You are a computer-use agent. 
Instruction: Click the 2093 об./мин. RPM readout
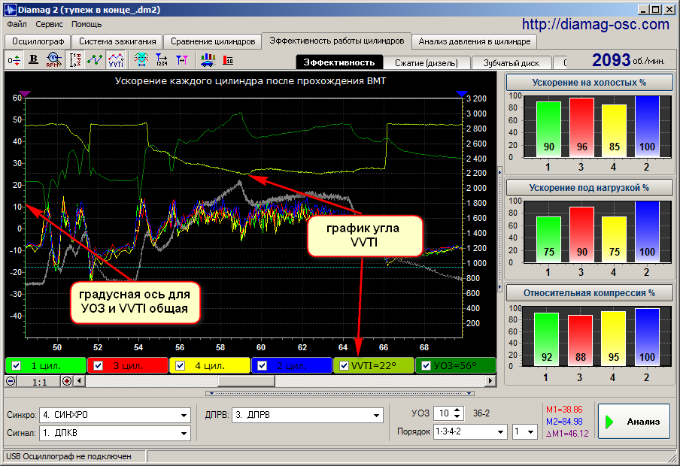pos(628,60)
